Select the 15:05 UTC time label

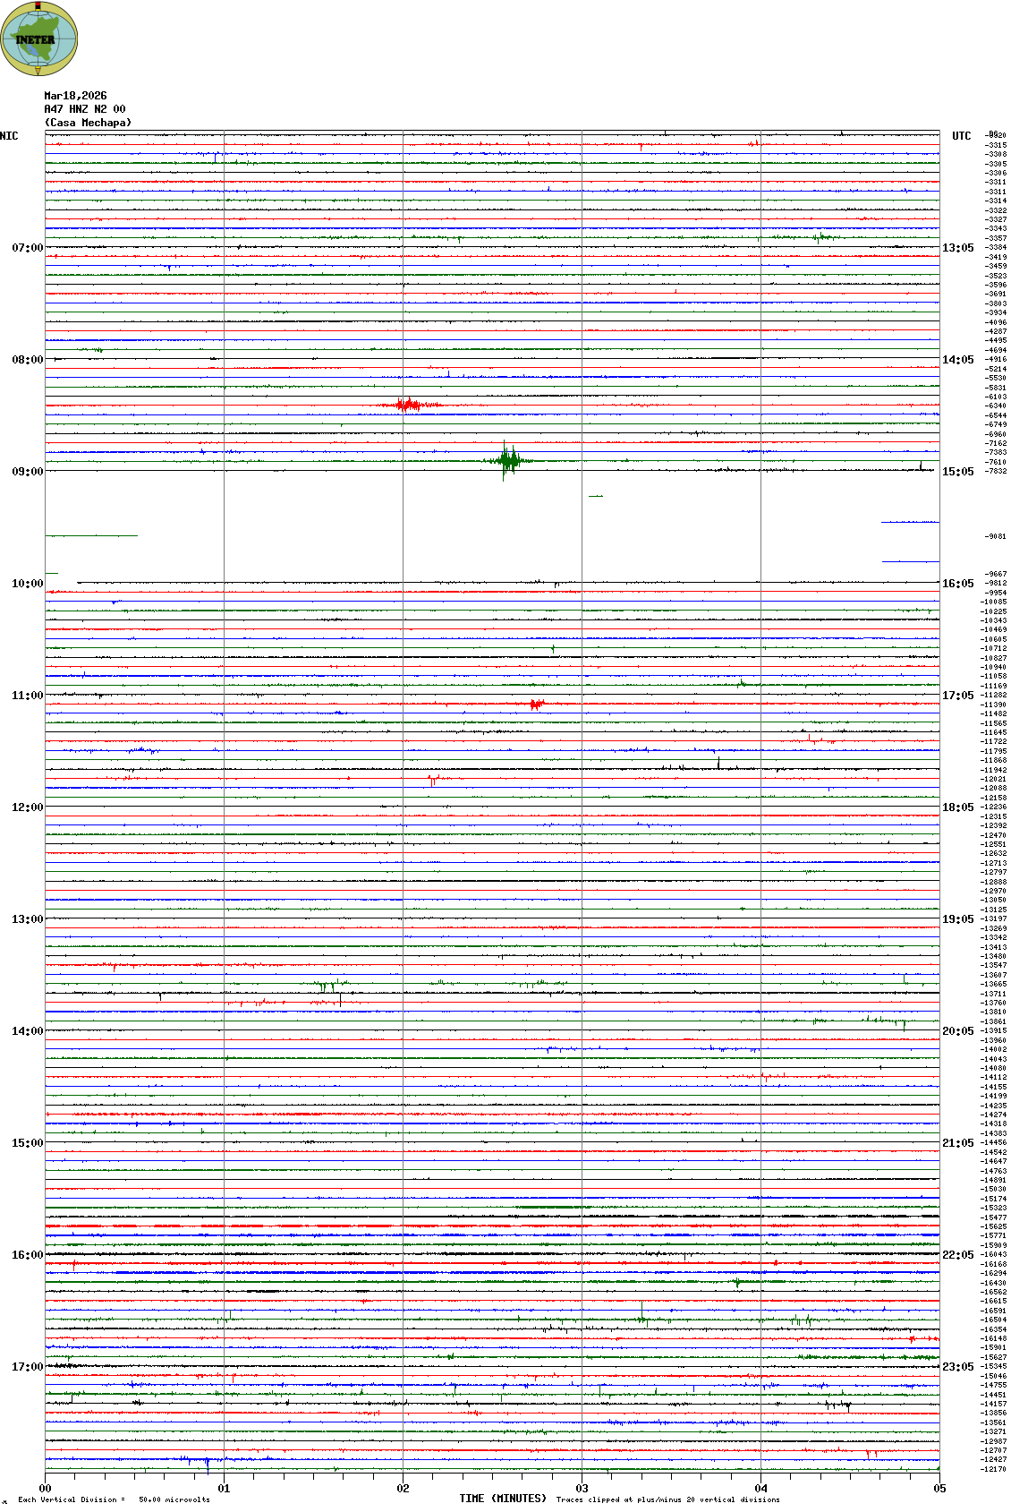coord(957,472)
